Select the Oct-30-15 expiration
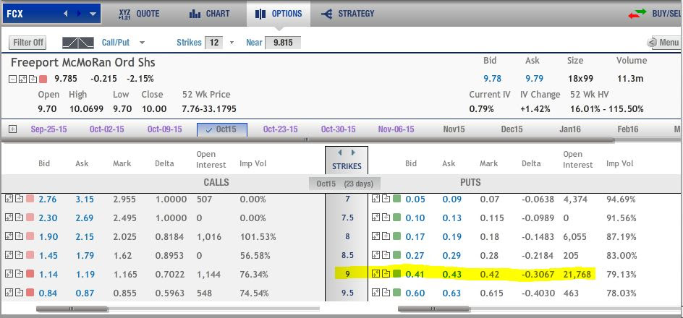Image resolution: width=683 pixels, height=318 pixels. pyautogui.click(x=338, y=129)
